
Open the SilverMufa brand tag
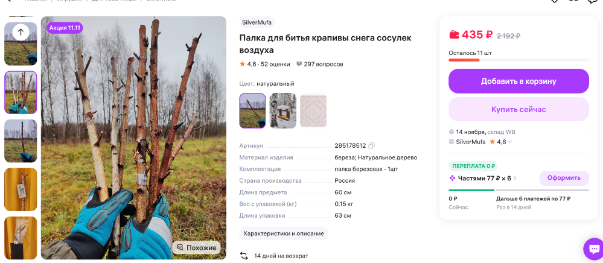click(x=257, y=22)
